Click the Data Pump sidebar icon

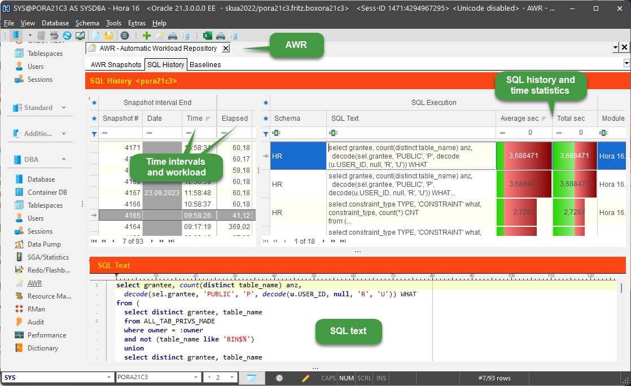19,244
